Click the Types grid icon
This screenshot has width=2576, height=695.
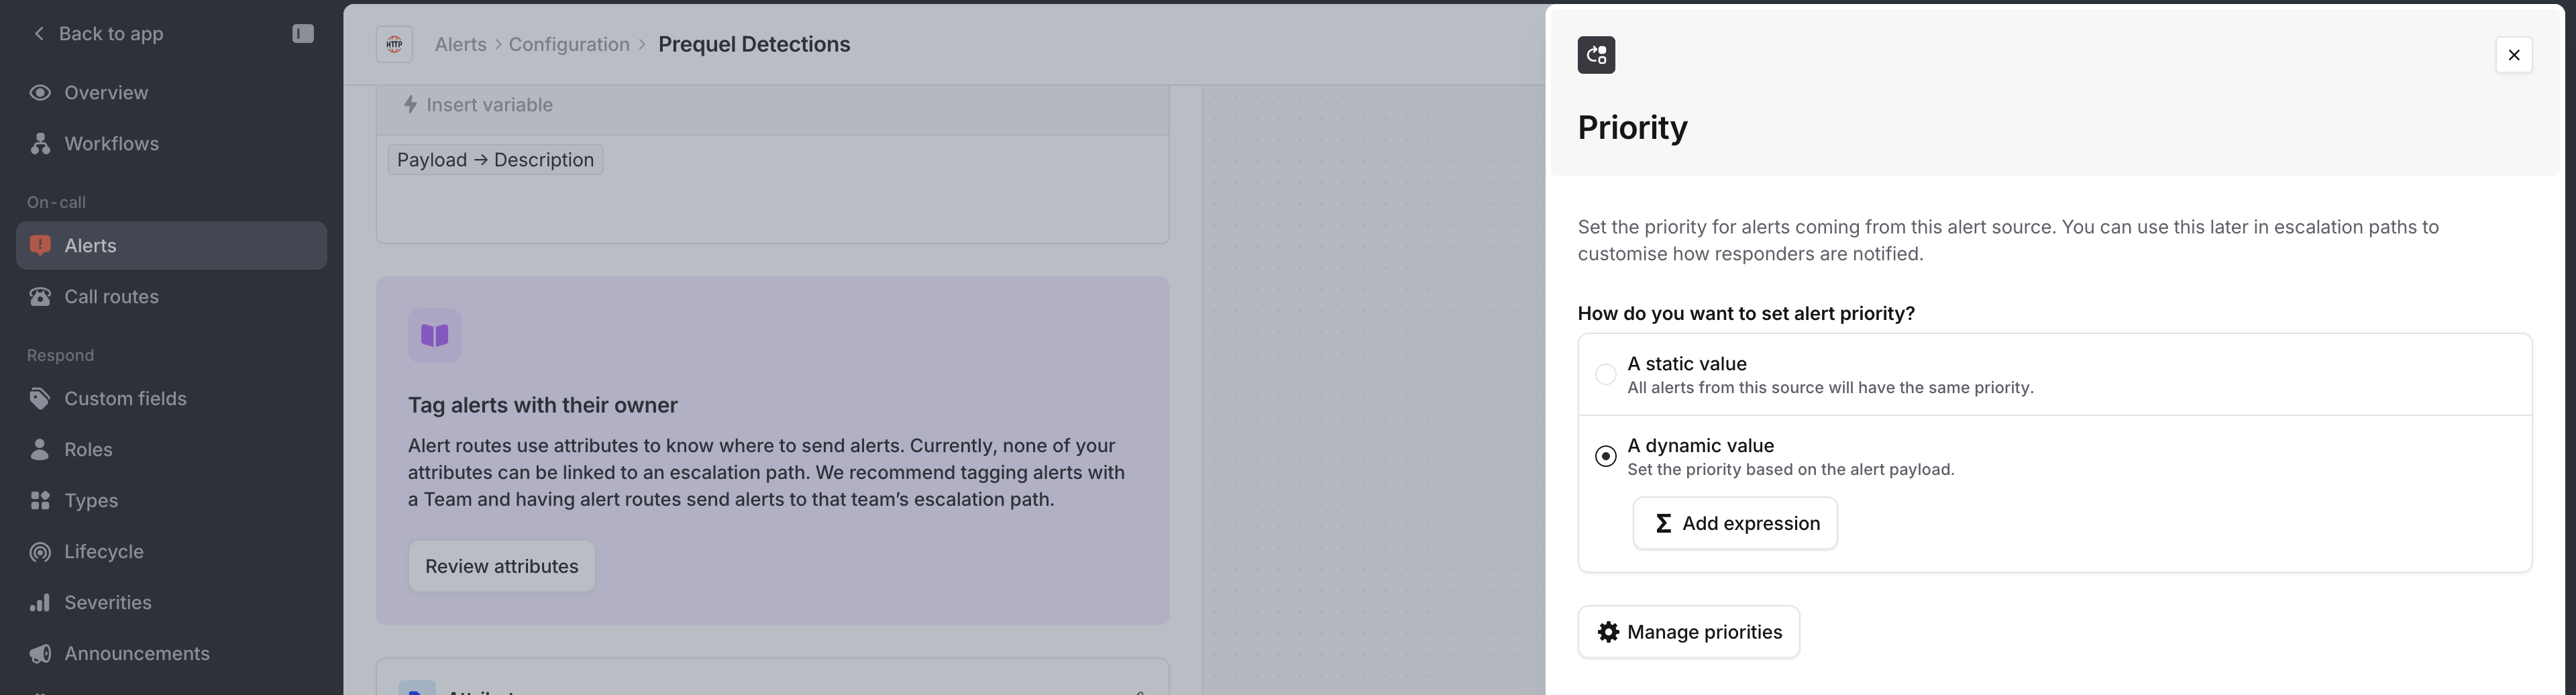coord(40,501)
